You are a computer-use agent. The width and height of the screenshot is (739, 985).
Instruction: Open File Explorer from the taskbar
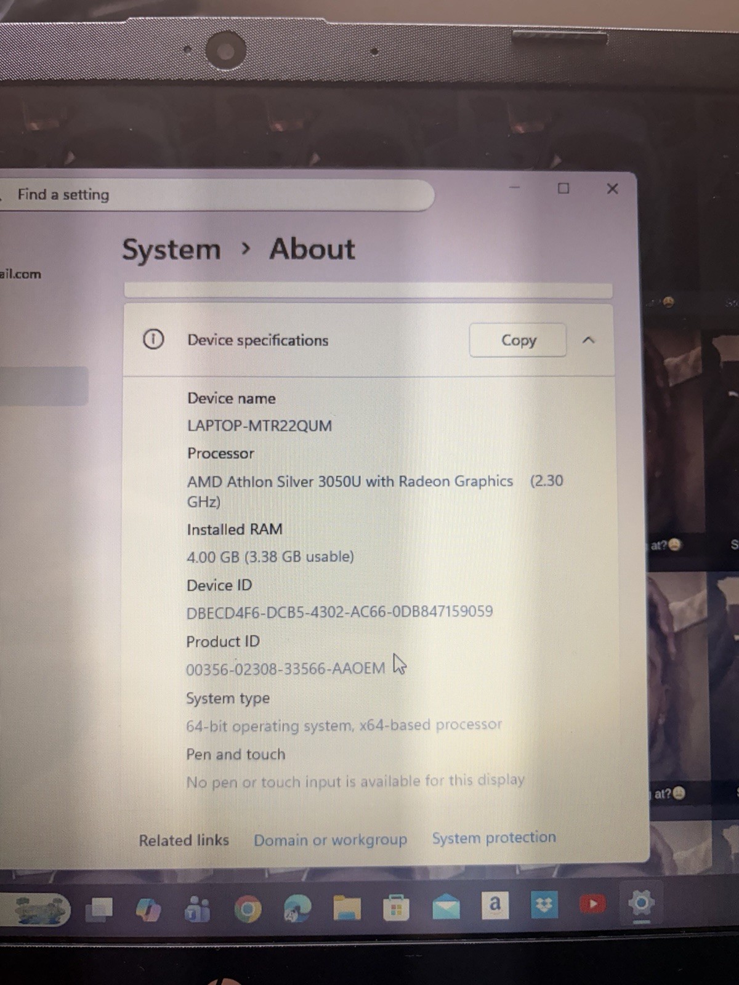point(347,908)
